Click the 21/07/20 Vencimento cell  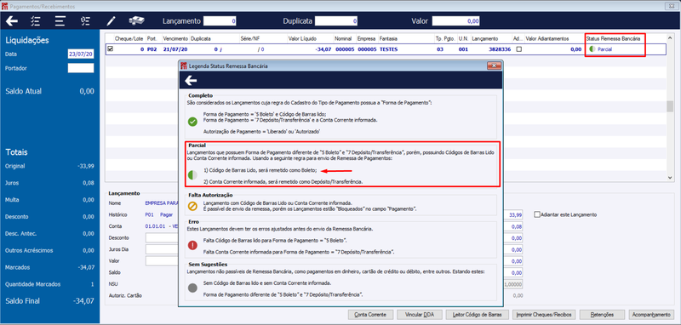176,49
